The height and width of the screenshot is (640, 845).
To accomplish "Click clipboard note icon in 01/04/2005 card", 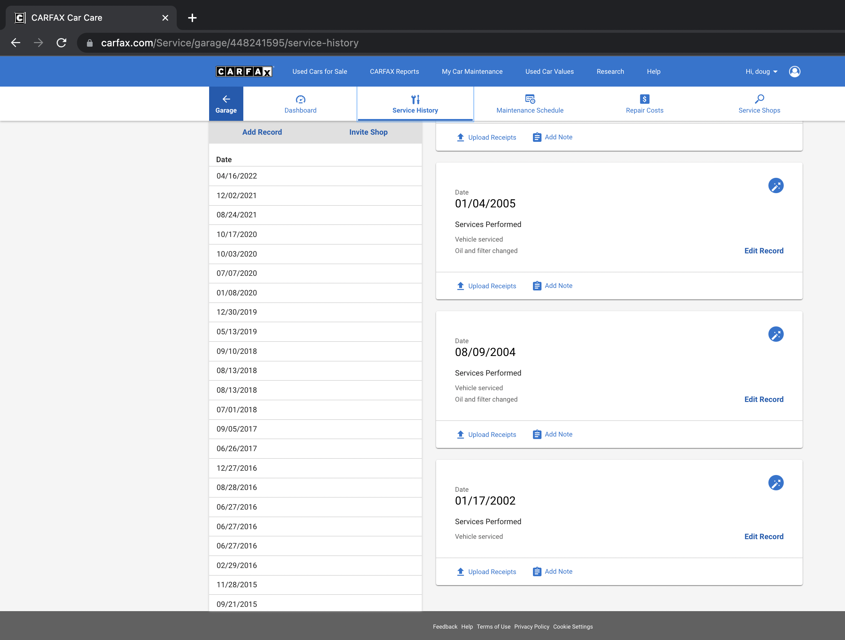I will [537, 286].
